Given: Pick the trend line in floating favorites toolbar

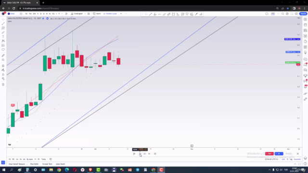Looking at the screenshot, I should coord(151,14).
